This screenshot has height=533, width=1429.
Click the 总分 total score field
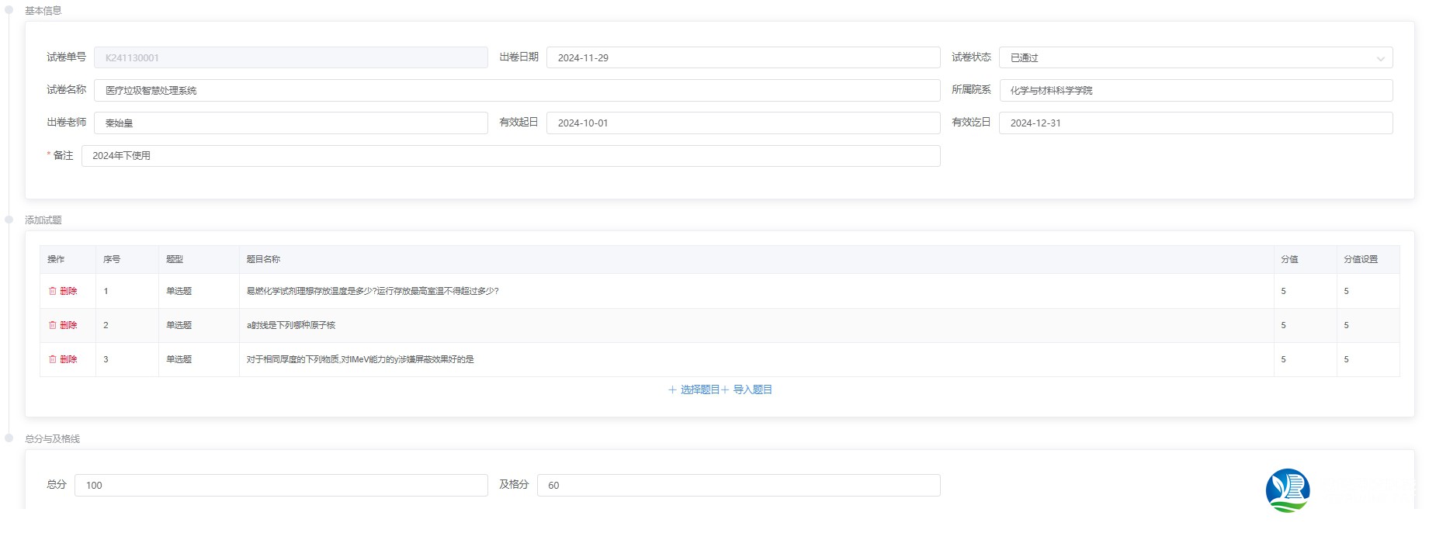tap(280, 485)
